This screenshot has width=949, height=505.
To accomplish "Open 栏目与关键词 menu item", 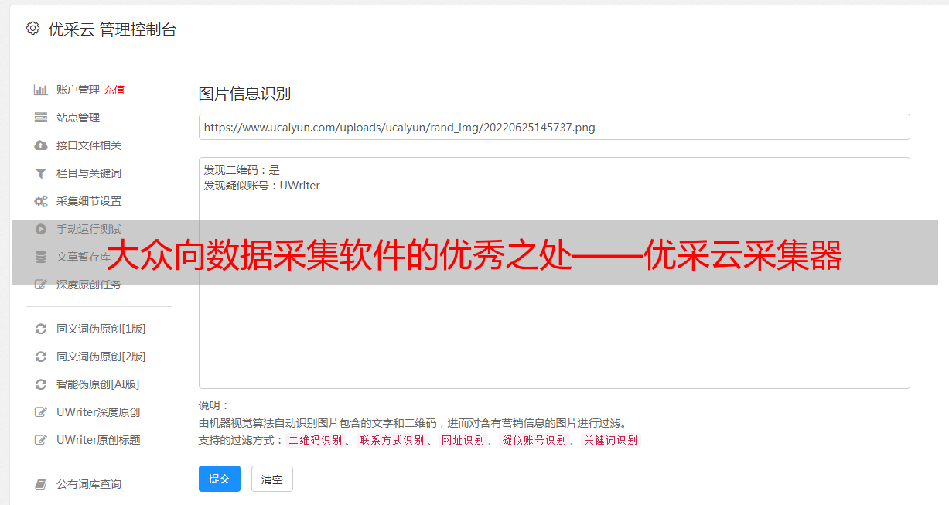I will (89, 173).
